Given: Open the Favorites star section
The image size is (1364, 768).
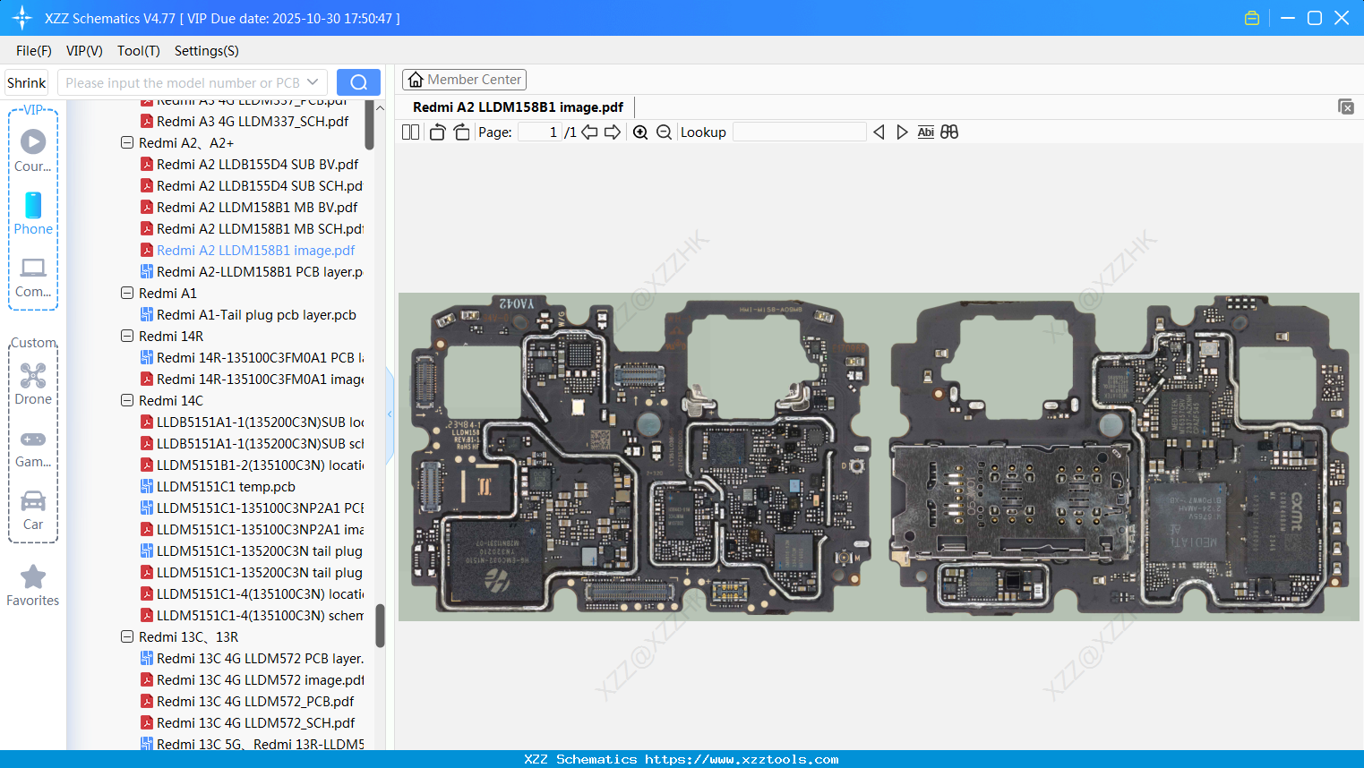Looking at the screenshot, I should (x=33, y=585).
